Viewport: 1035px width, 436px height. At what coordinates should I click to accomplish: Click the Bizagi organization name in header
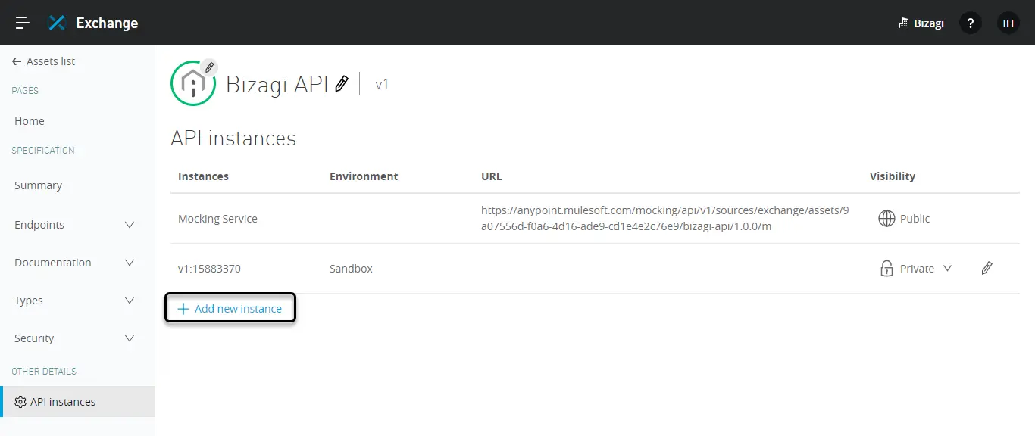coord(929,23)
